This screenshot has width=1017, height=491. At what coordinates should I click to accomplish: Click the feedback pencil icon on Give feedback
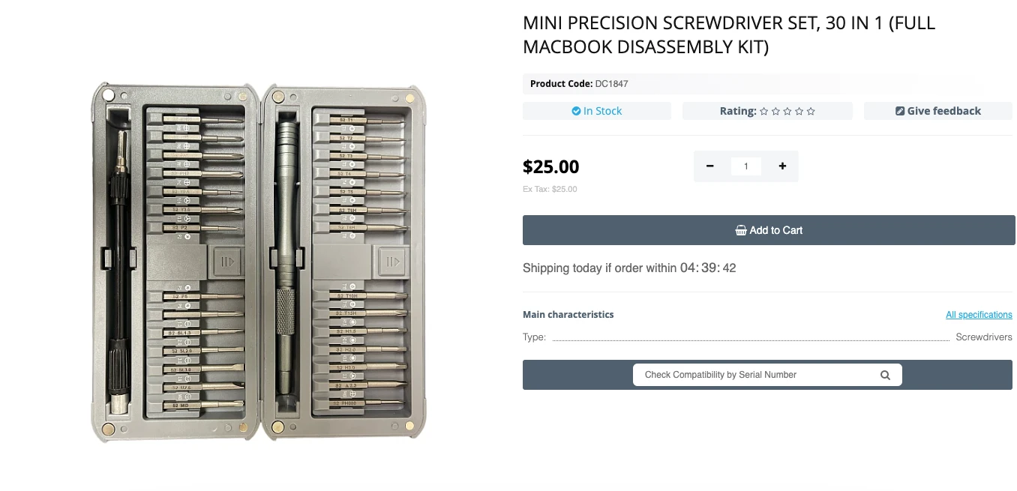click(900, 110)
